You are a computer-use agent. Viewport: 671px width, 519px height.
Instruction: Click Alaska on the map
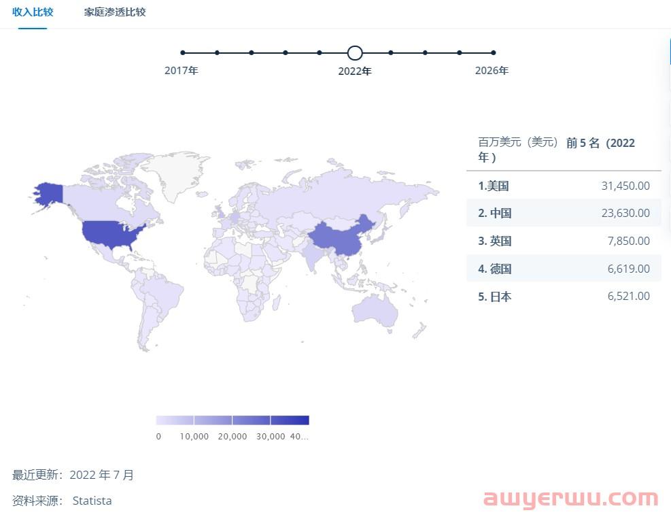[x=50, y=194]
